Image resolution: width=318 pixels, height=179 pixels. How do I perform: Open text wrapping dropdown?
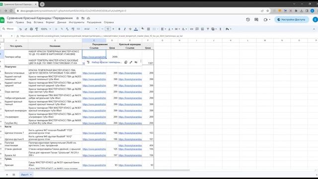[177, 29]
